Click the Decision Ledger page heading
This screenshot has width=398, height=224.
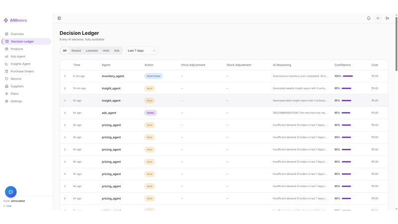pyautogui.click(x=79, y=33)
